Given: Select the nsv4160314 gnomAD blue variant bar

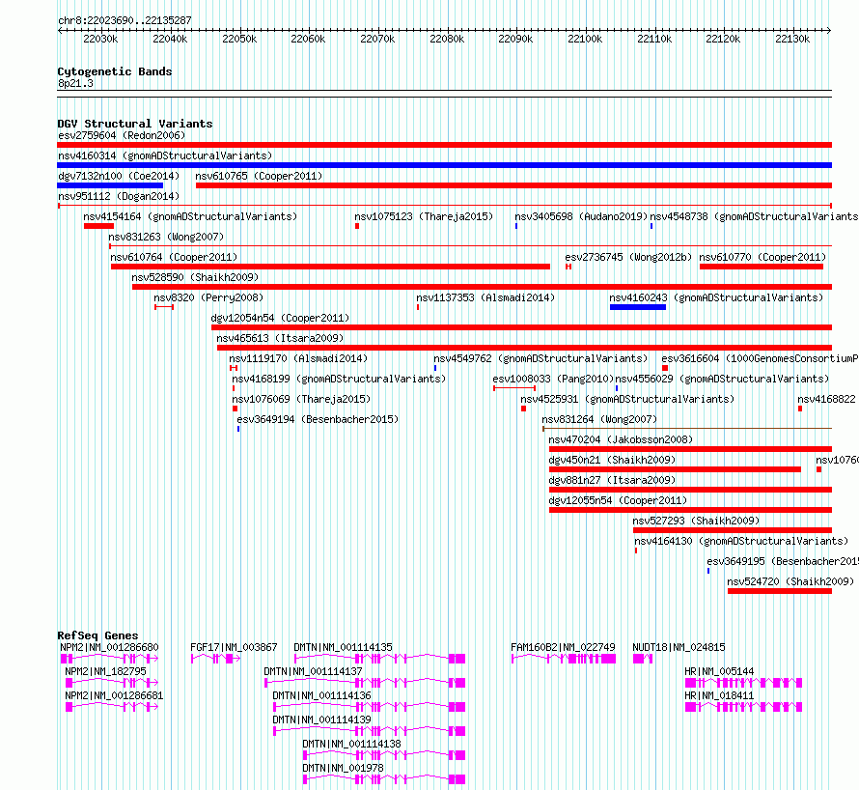Looking at the screenshot, I should click(444, 165).
